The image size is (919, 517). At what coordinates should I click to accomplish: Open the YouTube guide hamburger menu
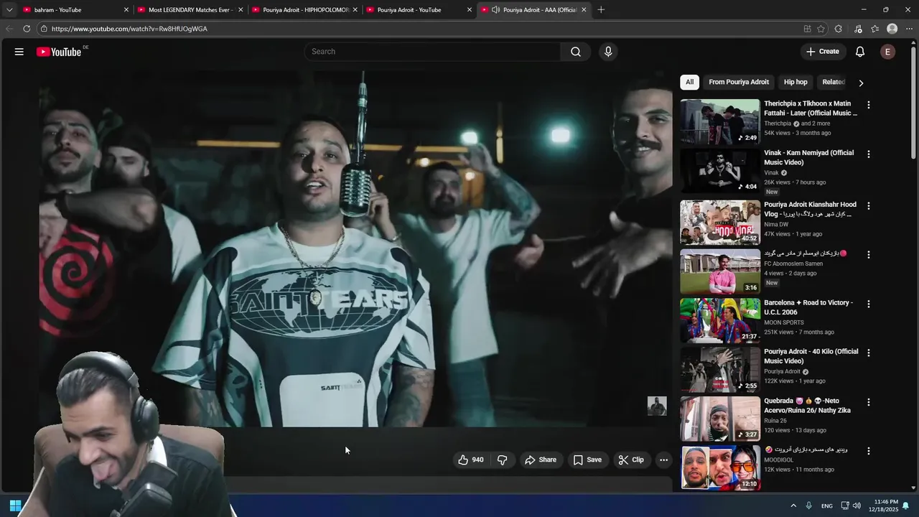(x=19, y=52)
